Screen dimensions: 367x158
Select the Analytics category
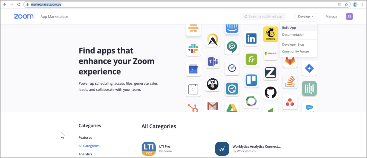click(85, 154)
